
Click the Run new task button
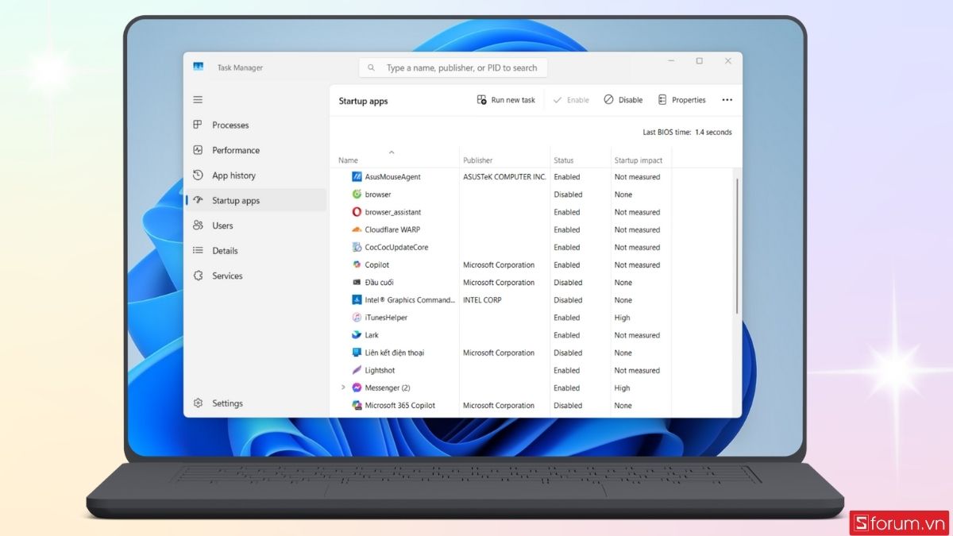[x=506, y=100]
